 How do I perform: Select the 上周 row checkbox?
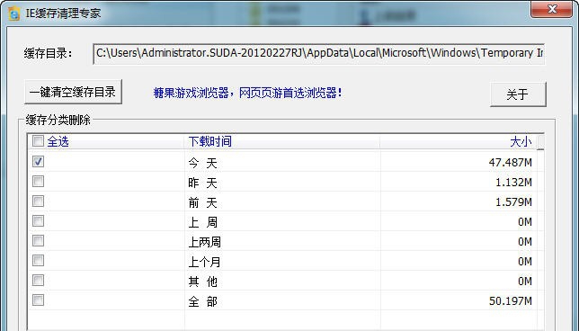point(38,221)
